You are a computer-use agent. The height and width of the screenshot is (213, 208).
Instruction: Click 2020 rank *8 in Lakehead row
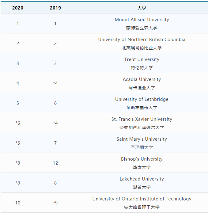[18, 183]
